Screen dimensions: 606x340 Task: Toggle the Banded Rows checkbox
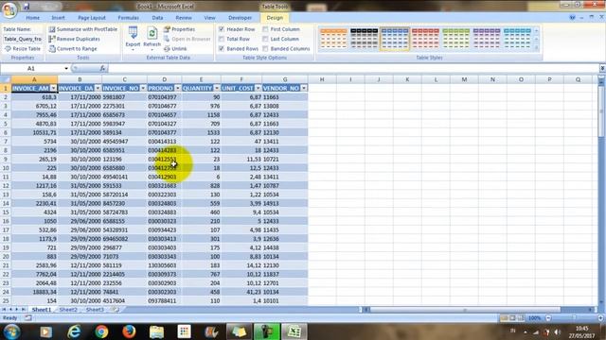tap(222, 49)
